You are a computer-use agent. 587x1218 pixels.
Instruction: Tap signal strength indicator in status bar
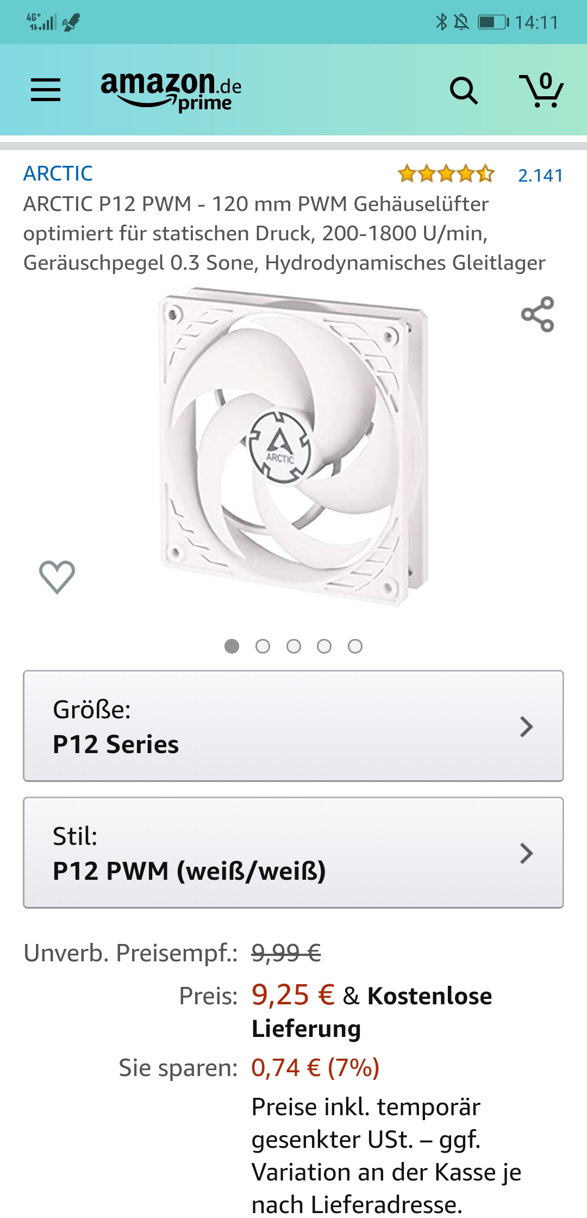(x=42, y=22)
